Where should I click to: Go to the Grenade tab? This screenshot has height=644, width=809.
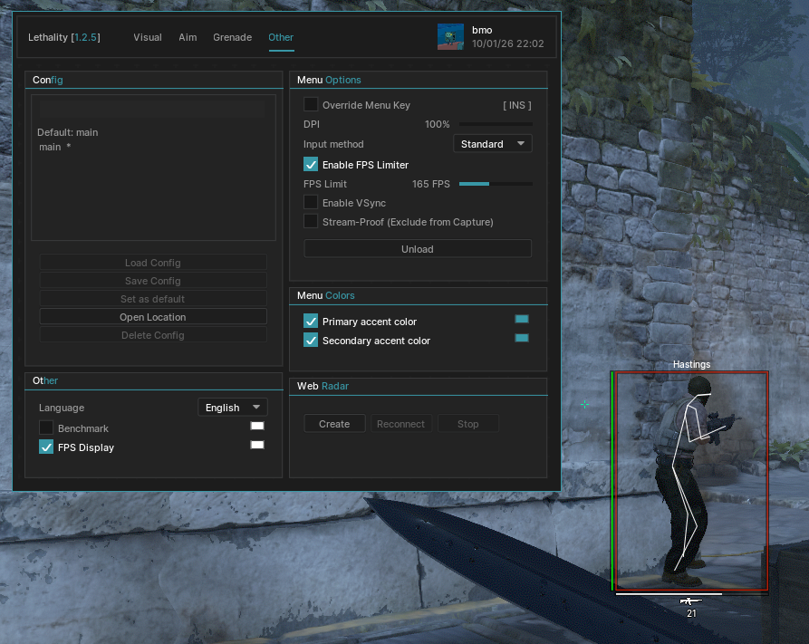point(232,37)
